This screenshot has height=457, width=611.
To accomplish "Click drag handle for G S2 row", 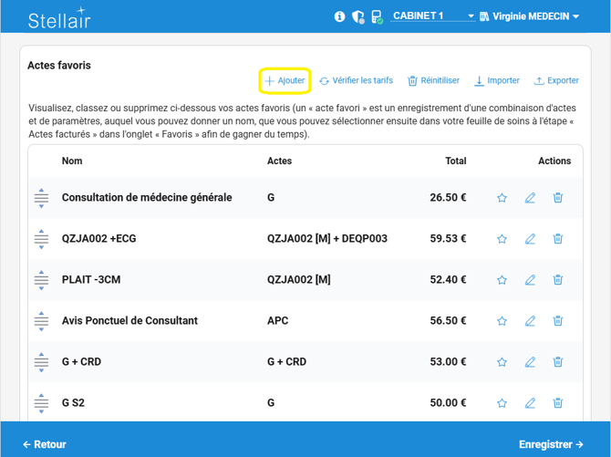I will click(x=41, y=403).
